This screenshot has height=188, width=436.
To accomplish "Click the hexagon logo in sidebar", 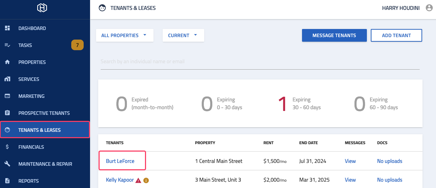I will tap(42, 8).
